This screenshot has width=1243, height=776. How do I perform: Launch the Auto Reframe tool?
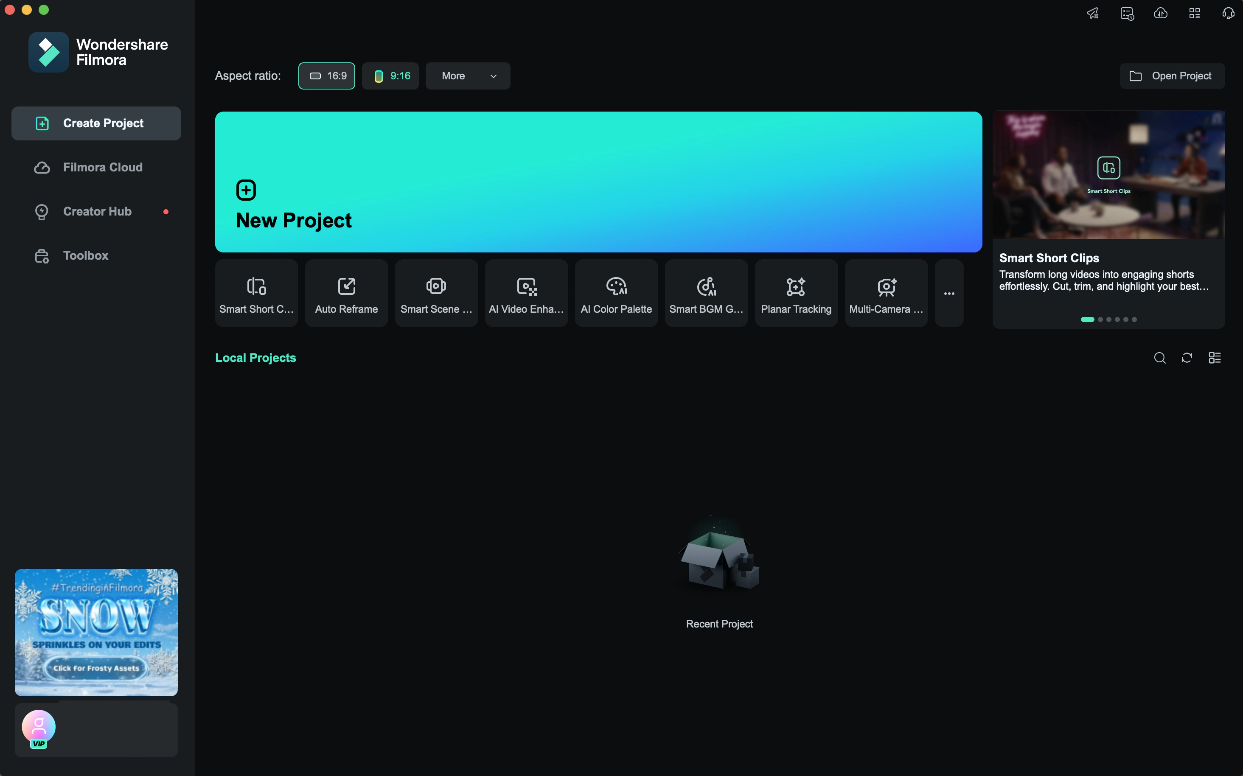(x=346, y=293)
